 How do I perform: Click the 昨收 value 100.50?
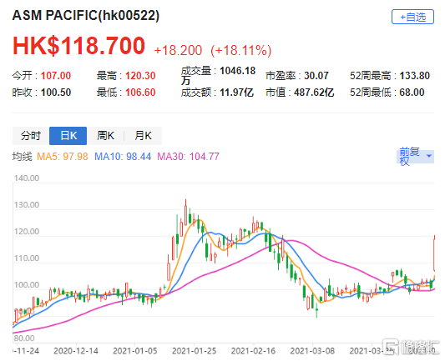click(x=56, y=93)
